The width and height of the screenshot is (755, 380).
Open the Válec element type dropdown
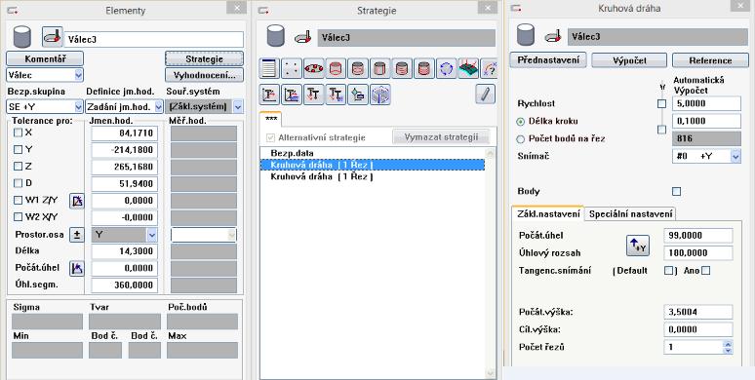tap(78, 75)
